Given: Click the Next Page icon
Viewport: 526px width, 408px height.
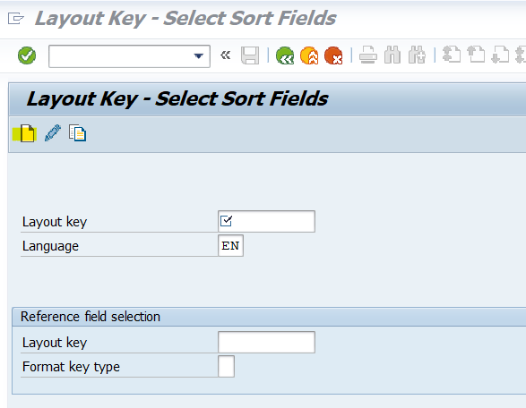Looking at the screenshot, I should (x=500, y=55).
